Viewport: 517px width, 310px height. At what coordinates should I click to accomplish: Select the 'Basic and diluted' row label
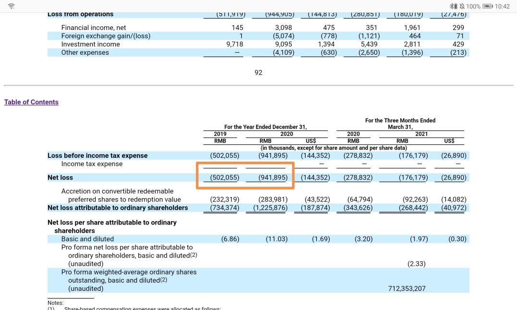(x=87, y=239)
